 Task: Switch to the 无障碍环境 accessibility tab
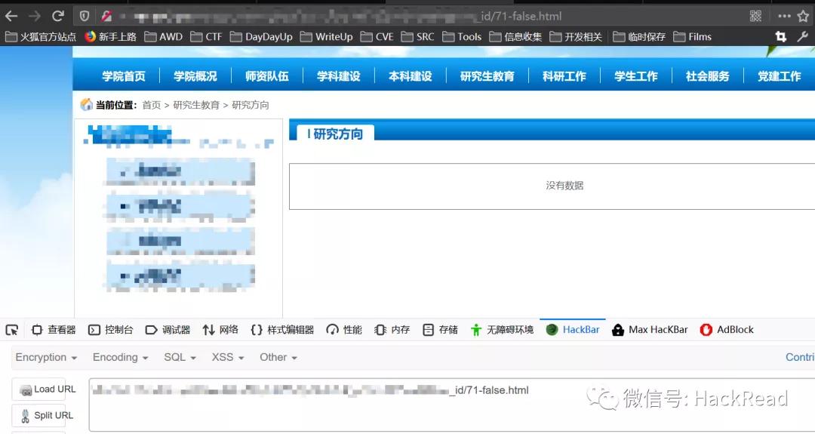[x=502, y=330]
